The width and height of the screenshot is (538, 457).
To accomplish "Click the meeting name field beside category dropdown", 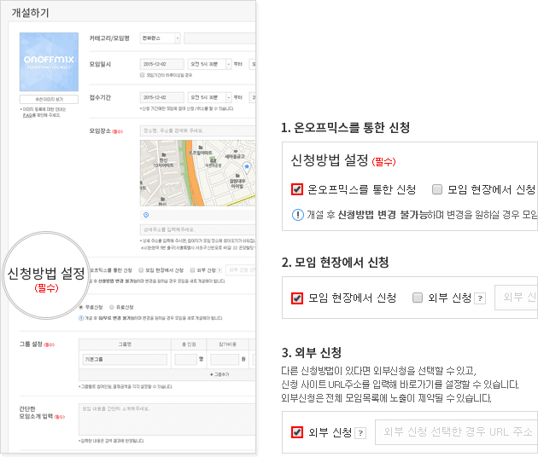I will pos(219,38).
